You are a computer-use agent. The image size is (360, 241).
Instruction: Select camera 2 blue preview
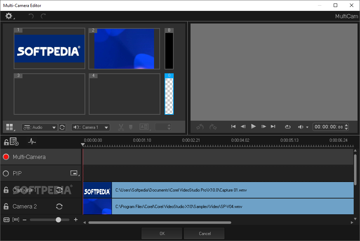[124, 48]
